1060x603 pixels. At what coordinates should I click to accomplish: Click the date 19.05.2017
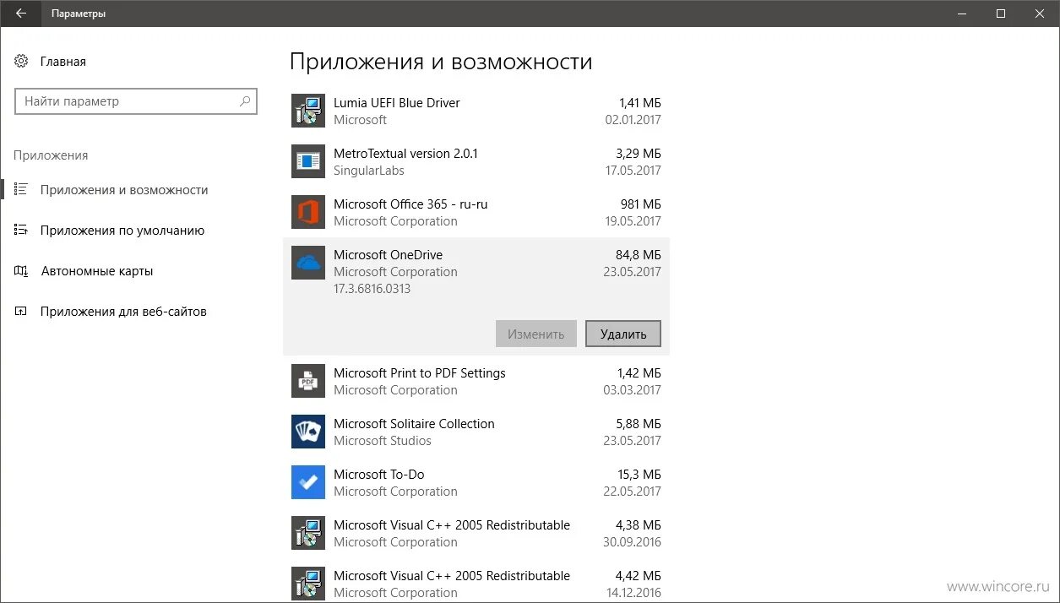pyautogui.click(x=633, y=221)
